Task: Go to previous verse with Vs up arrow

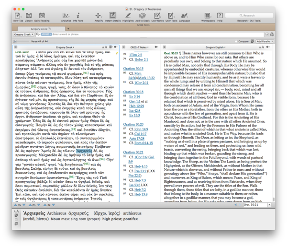Action: [x=15, y=205]
